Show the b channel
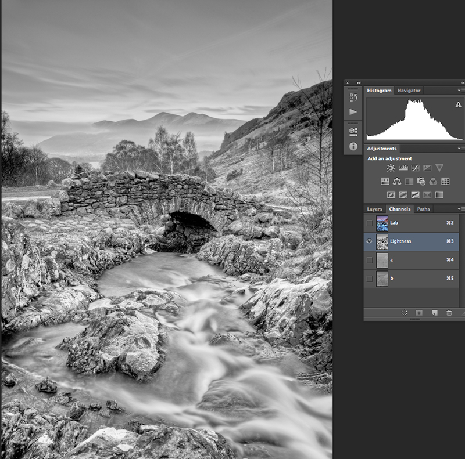This screenshot has height=459, width=465. click(369, 279)
